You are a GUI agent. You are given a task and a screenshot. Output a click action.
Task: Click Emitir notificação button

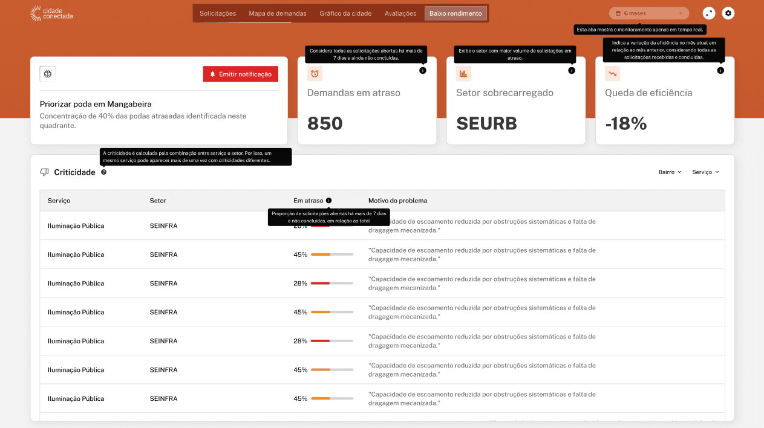click(x=241, y=74)
